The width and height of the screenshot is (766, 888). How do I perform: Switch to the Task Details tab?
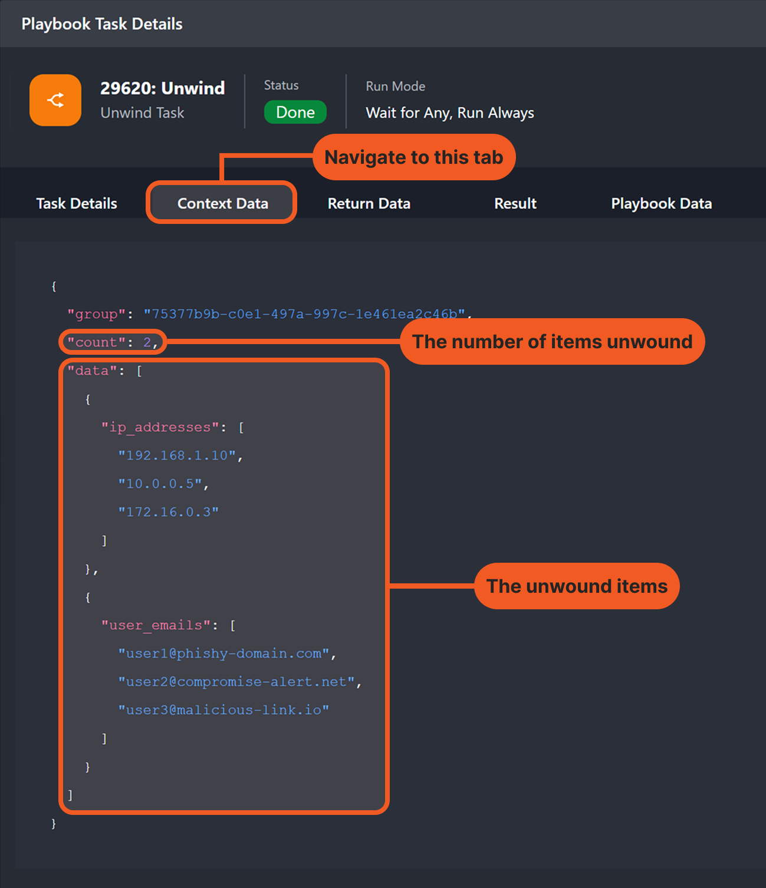(x=77, y=203)
